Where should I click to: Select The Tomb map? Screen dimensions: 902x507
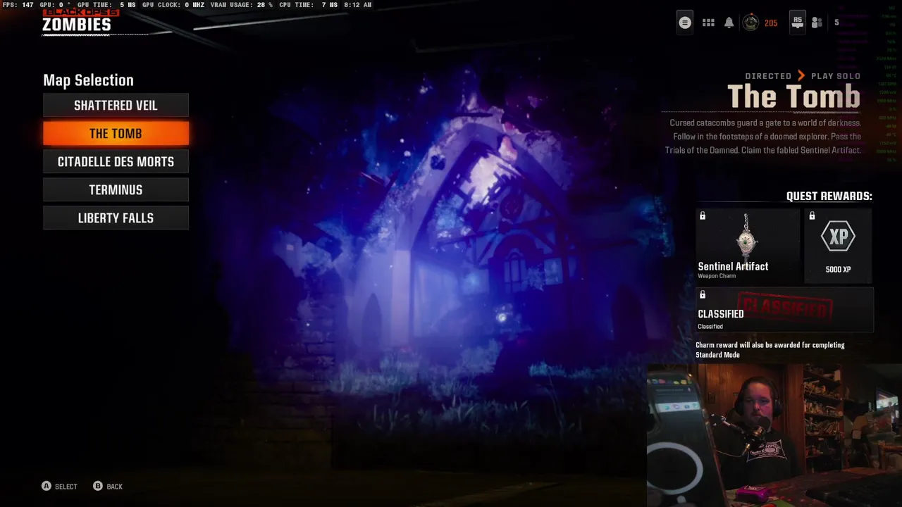pyautogui.click(x=116, y=134)
